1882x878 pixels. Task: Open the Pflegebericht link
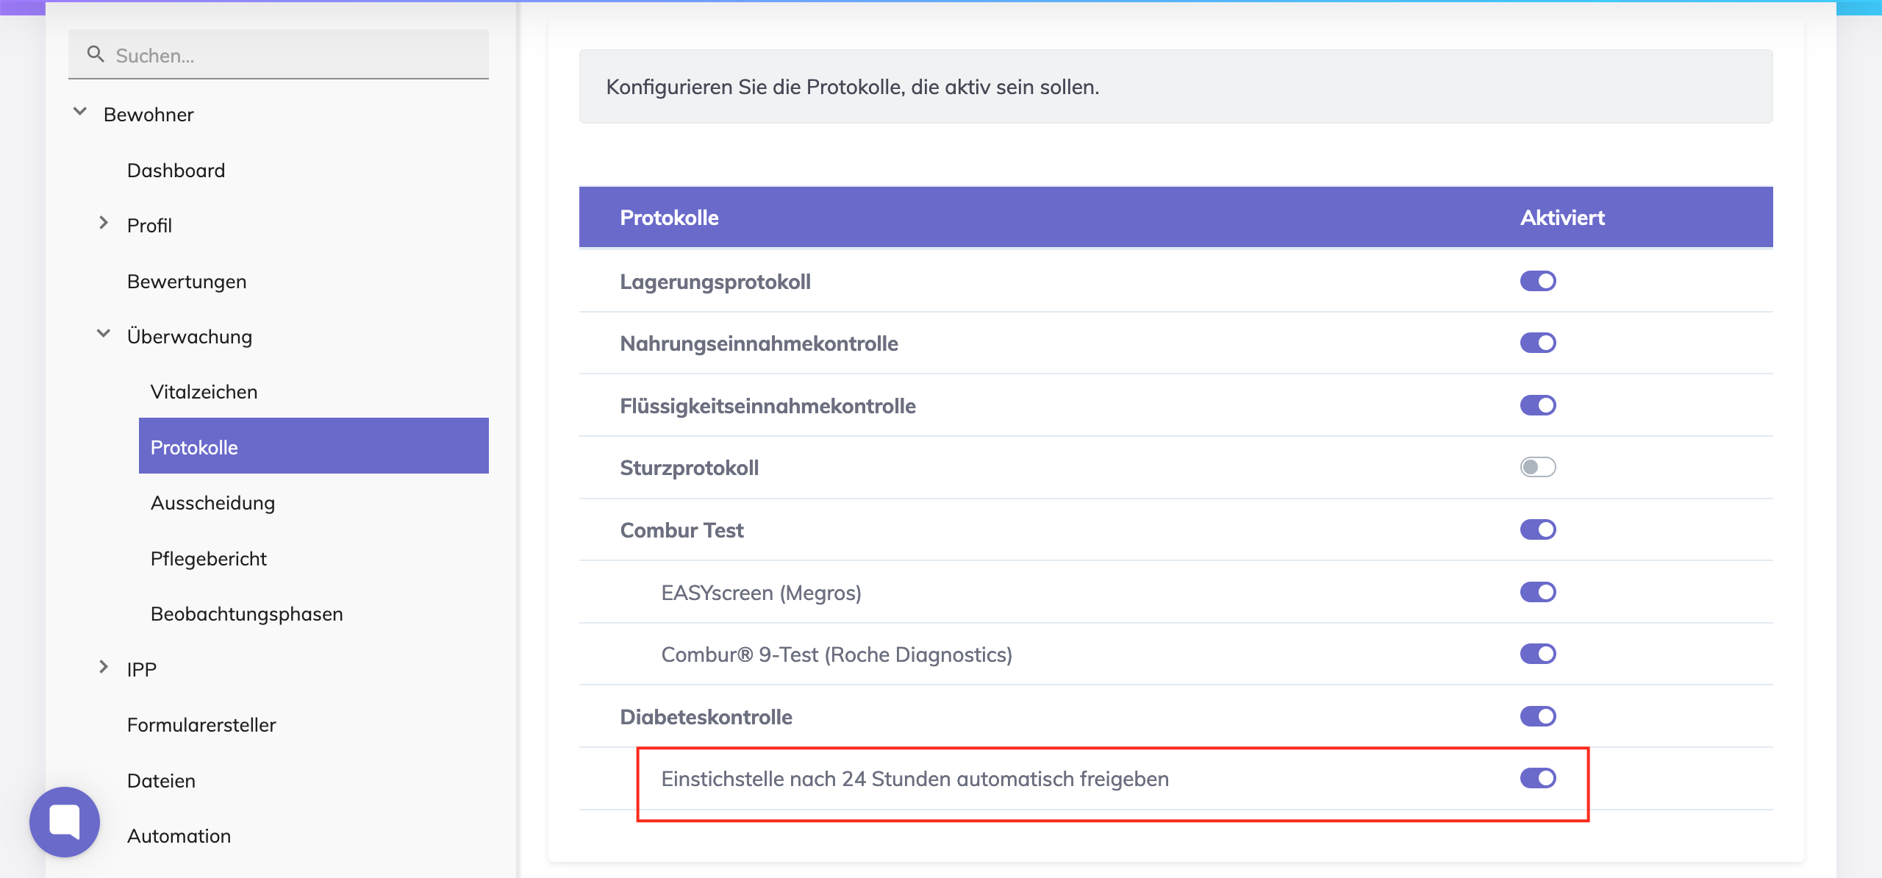click(x=208, y=559)
